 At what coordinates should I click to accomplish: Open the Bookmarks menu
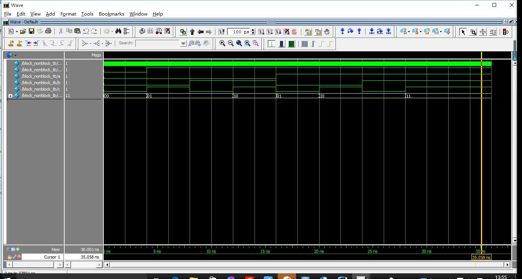click(111, 14)
